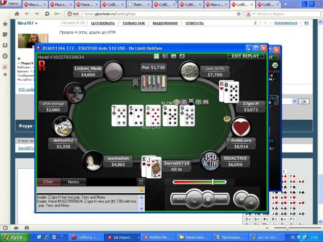Screen dimensions: 323x242
Task: Open Opera downloads sidebar panel
Action: 5,45
